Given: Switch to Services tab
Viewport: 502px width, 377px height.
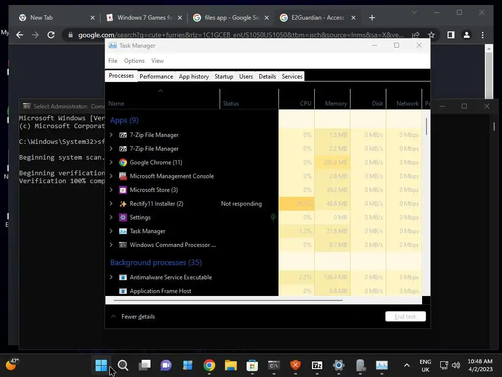Looking at the screenshot, I should [x=292, y=76].
